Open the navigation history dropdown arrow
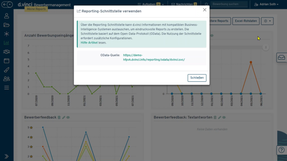Image resolution: width=287 pixels, height=161 pixels. [10, 4]
